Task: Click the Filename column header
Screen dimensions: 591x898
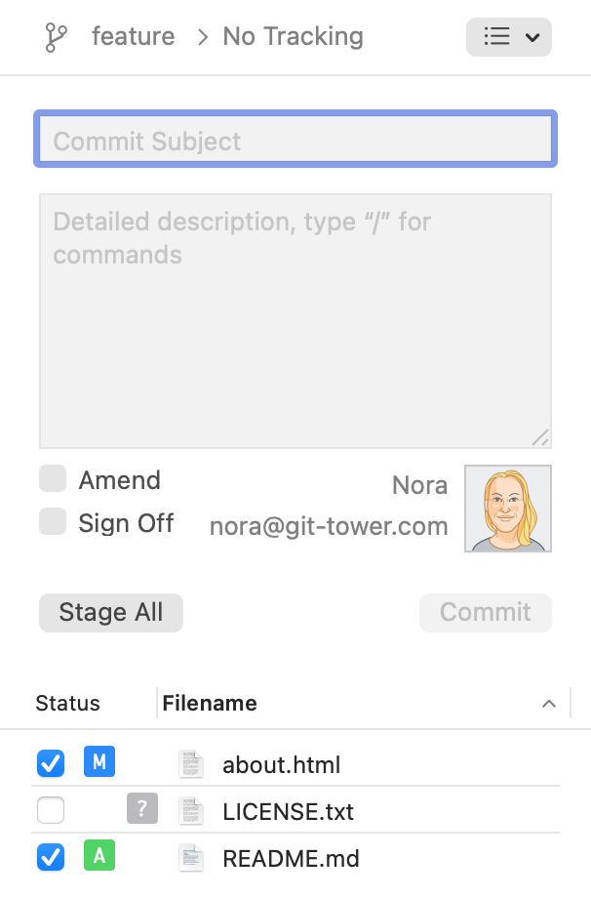Action: [210, 704]
